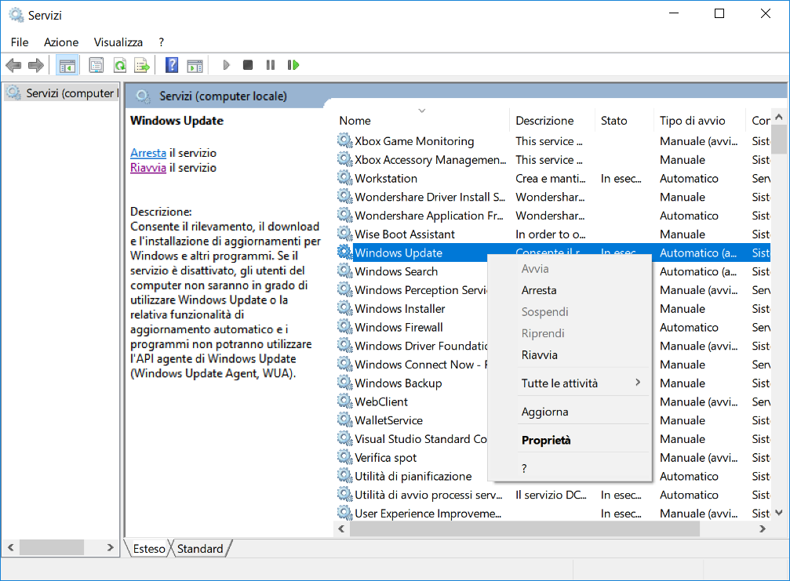Click the gear icon of Windows Search

pos(344,271)
